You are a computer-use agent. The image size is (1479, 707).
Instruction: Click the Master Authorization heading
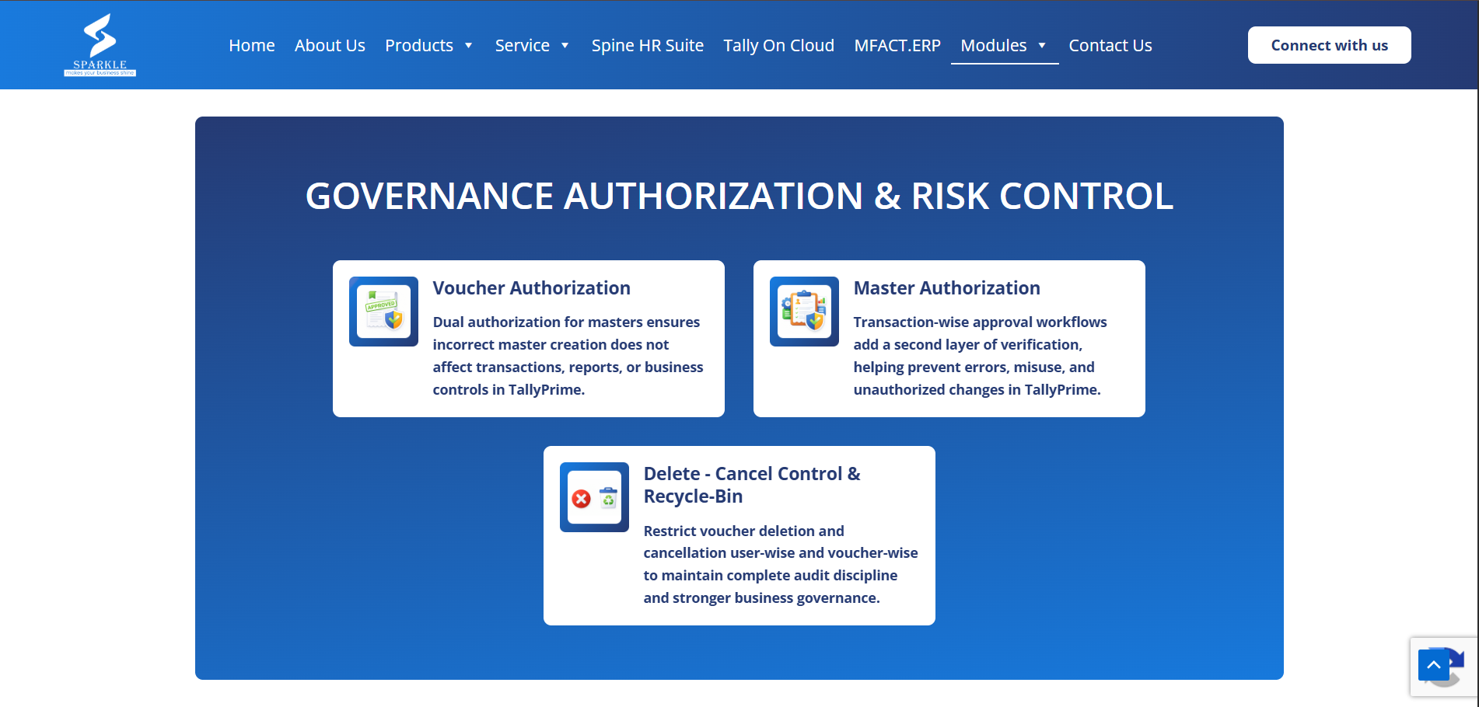point(946,288)
